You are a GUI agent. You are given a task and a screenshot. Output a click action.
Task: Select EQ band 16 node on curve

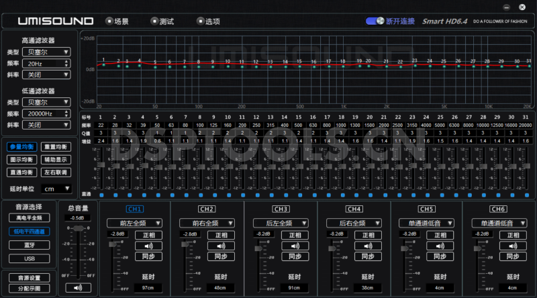[314, 67]
